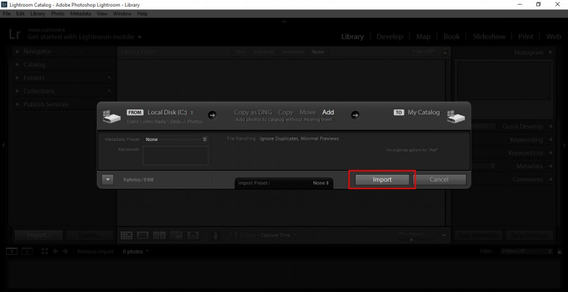
Task: Click the plus icon next to Collections
Action: click(x=109, y=91)
